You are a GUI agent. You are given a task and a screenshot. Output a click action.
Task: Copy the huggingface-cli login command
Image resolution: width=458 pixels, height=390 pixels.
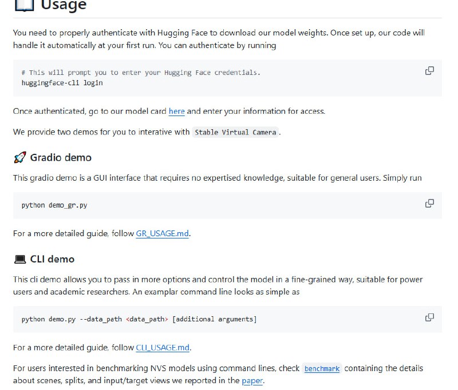[x=429, y=70]
